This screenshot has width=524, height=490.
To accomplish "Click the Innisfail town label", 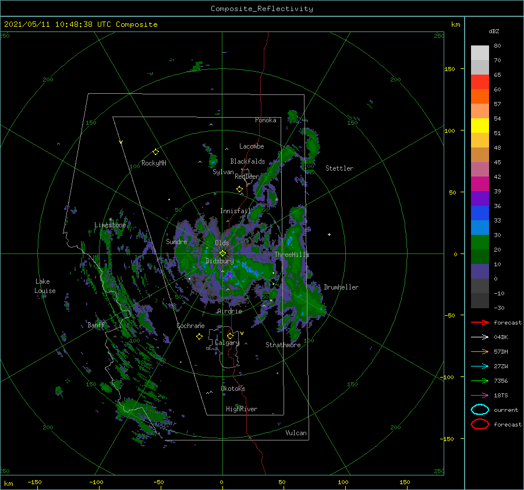I will [235, 211].
